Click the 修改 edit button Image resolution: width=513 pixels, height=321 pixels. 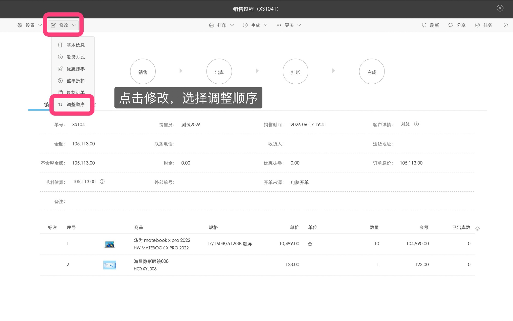point(63,25)
